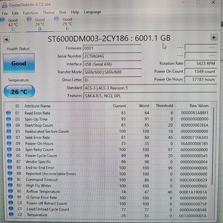This screenshot has height=223, width=223.
Task: Click the status circle for Spin-Up Time
Action: click(x=9, y=119)
